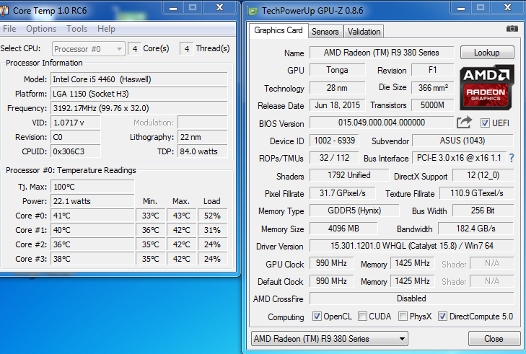Click the CPUID value 0x306C3
Viewport: 526px width, 354px height.
point(76,151)
